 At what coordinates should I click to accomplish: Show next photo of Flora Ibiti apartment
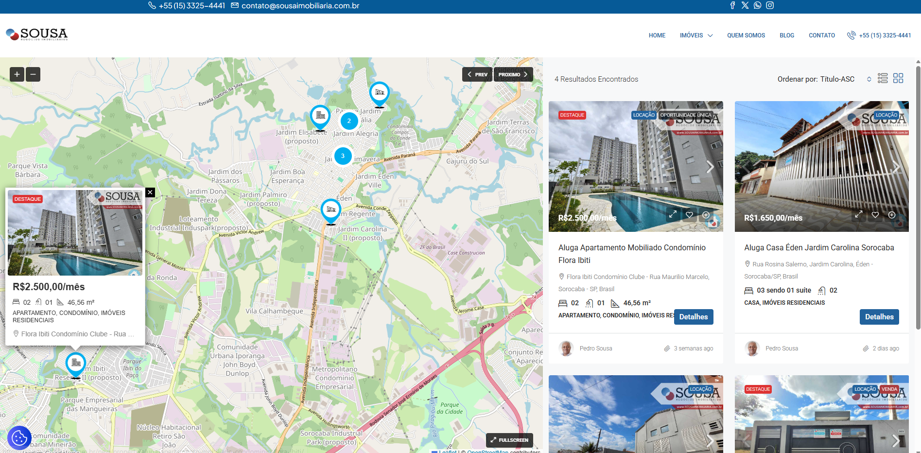[x=710, y=167]
